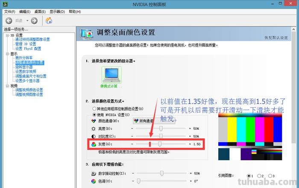Click the 对比度 half-circle icon
Screen dimensions: 299x188
coord(94,136)
